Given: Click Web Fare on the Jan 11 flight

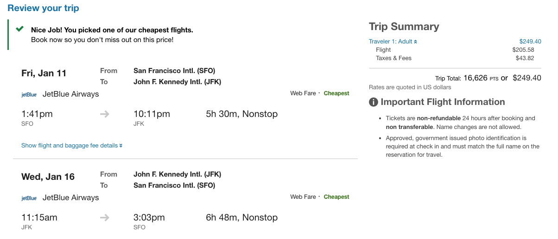Looking at the screenshot, I should click(x=303, y=93).
